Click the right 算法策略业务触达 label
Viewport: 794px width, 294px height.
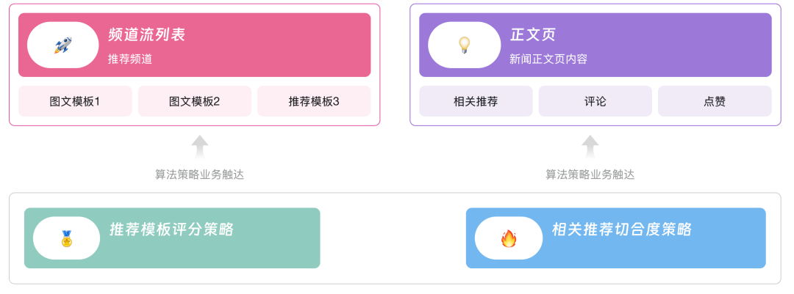[590, 174]
